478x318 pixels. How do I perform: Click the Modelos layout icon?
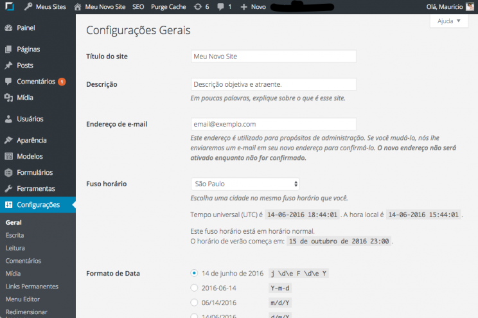(x=8, y=156)
